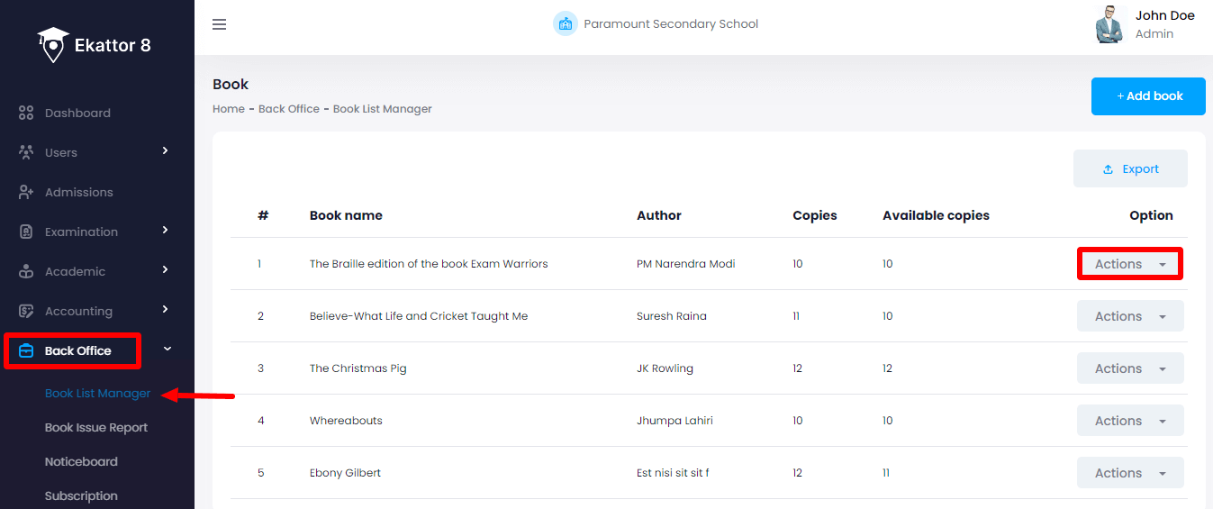
Task: Go to Home breadcrumb link
Action: [229, 109]
